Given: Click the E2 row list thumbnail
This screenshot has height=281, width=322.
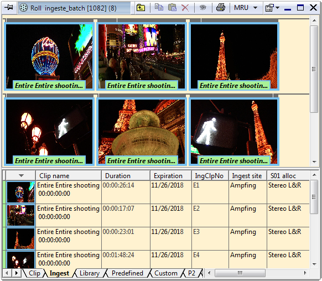Looking at the screenshot, I should [20, 215].
